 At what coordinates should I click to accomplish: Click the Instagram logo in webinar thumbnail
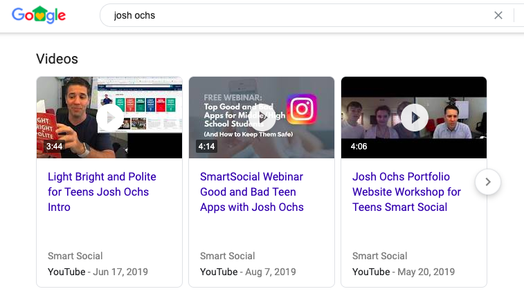coord(302,109)
